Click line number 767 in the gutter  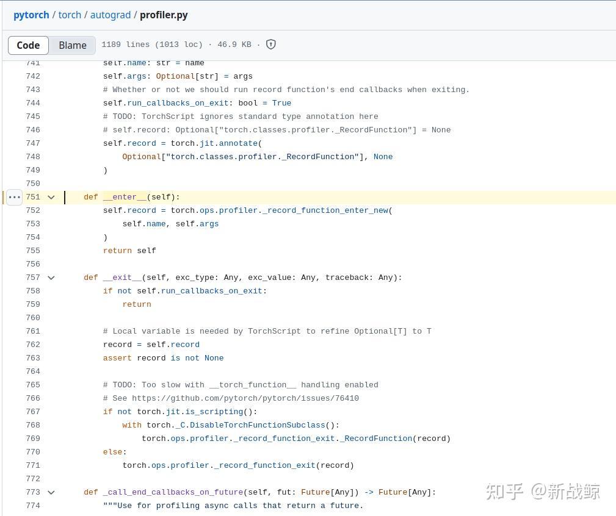click(32, 412)
